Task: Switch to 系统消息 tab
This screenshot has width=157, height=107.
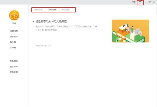Action: (38, 10)
